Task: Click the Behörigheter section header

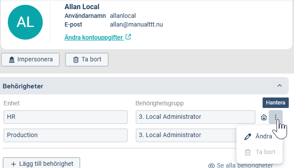Action: point(144,86)
